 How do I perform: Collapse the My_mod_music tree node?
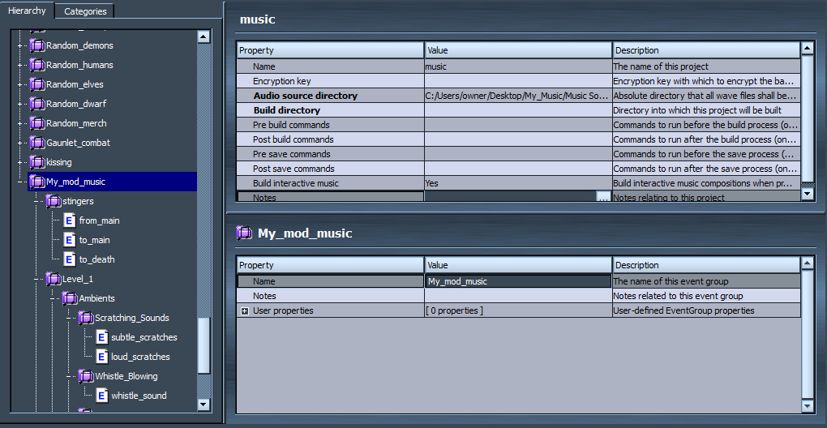click(x=20, y=182)
